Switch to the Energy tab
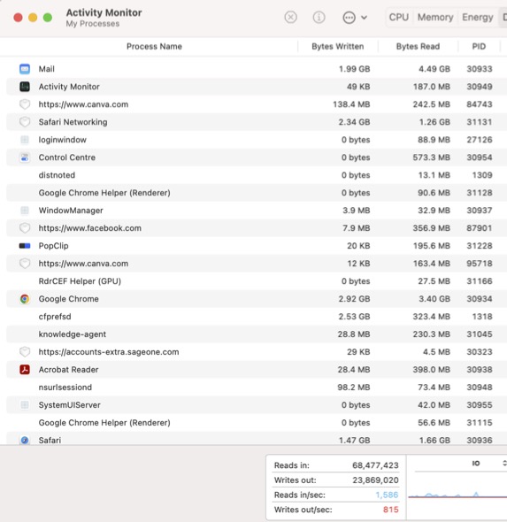Viewport: 507px width, 522px height. (478, 17)
